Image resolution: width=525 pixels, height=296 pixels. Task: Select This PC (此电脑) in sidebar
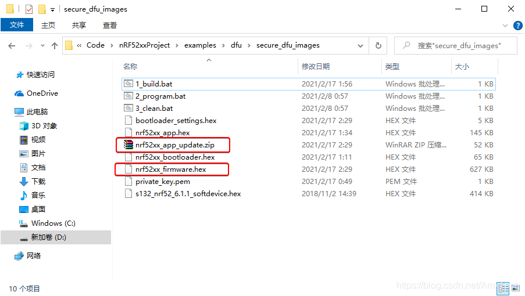(31, 111)
